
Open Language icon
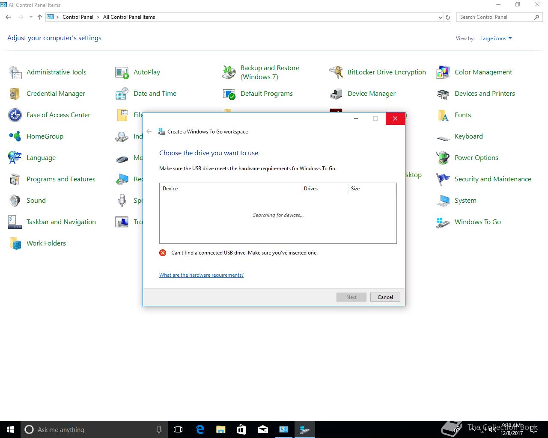15,158
